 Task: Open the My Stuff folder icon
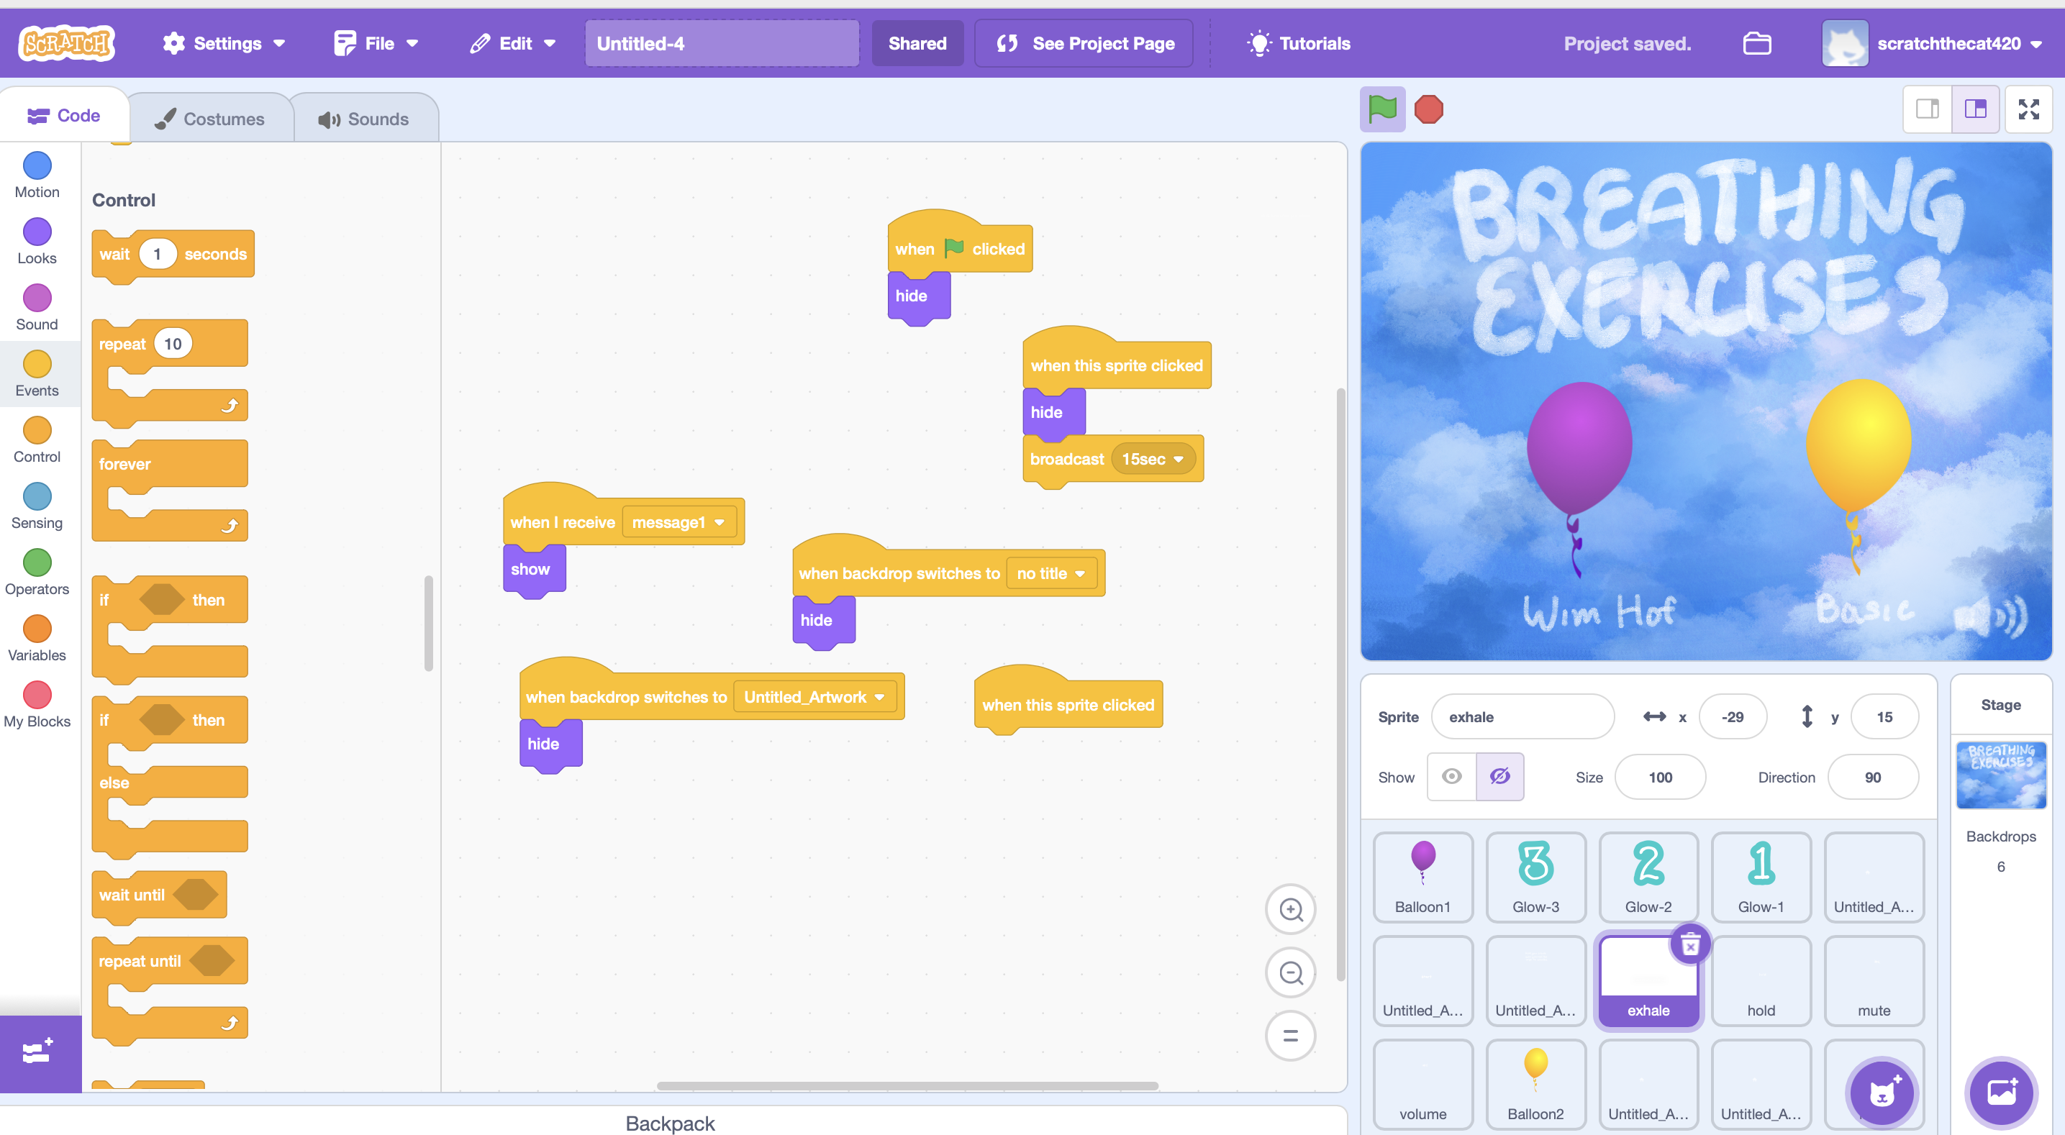click(x=1756, y=43)
